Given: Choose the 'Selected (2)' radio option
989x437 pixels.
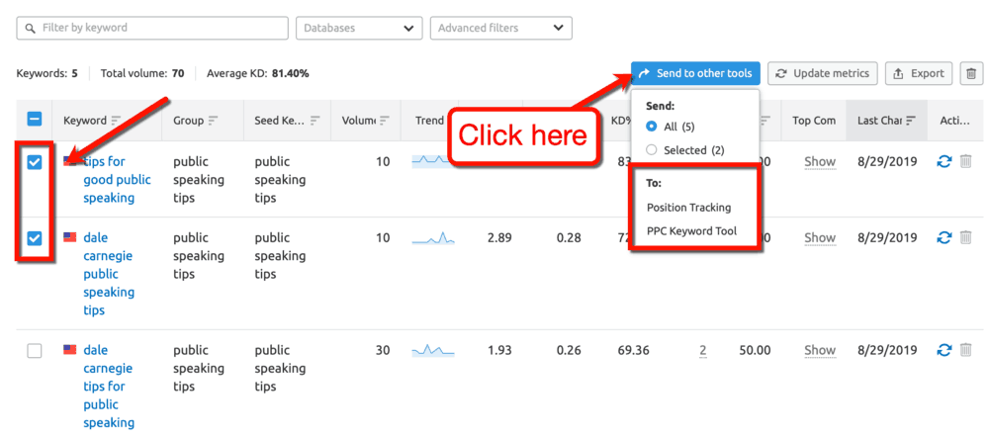Looking at the screenshot, I should click(652, 150).
